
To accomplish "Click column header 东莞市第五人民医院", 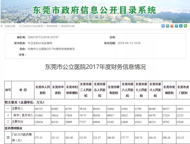I will point(100,90).
